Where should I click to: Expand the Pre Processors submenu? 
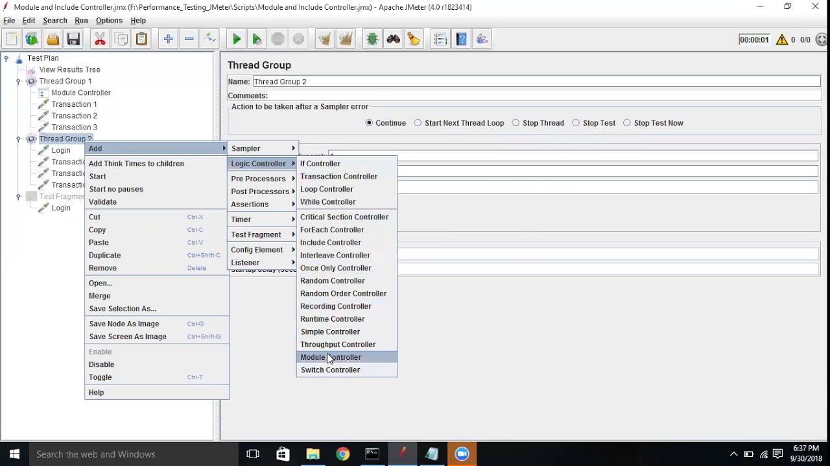[x=262, y=179]
